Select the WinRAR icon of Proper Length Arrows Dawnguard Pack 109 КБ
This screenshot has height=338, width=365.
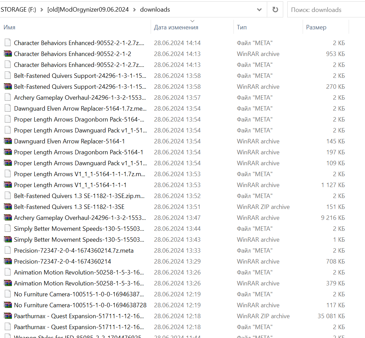click(8, 163)
